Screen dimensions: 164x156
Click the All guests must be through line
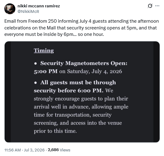click(78, 82)
